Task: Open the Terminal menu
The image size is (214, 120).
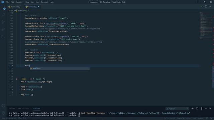Action: tap(44, 2)
